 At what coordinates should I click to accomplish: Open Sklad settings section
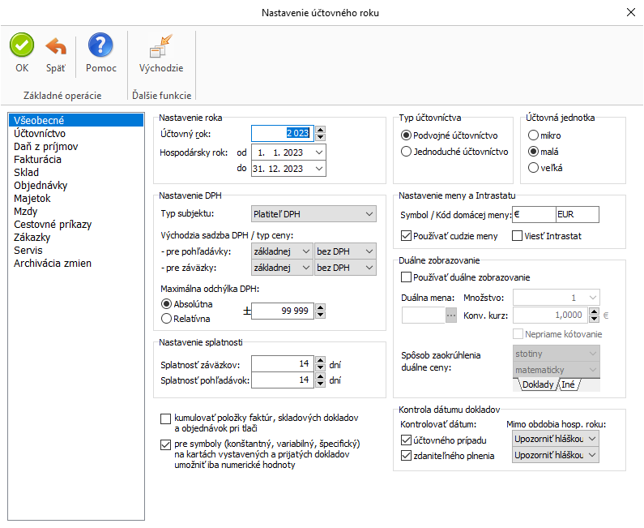(x=76, y=172)
